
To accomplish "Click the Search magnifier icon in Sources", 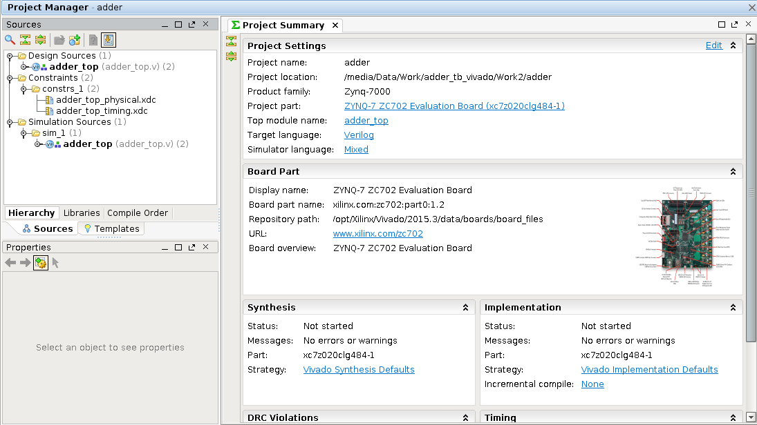I will click(x=10, y=40).
